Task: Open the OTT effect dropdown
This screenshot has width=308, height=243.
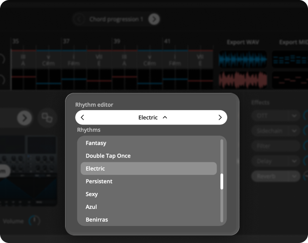Action: pos(294,115)
